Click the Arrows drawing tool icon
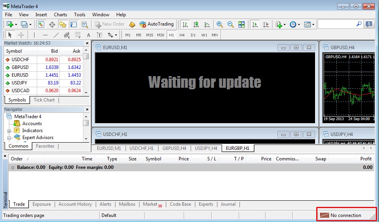Viewport: 379px width, 222px height. click(x=110, y=35)
